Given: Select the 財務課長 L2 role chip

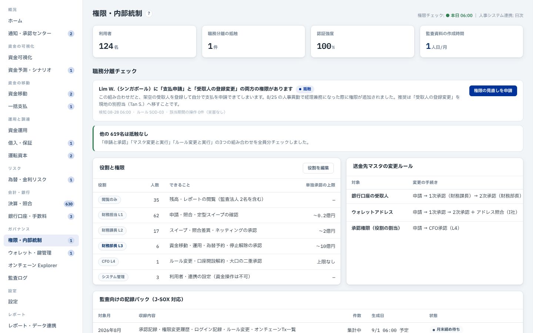Looking at the screenshot, I should click(x=112, y=231).
